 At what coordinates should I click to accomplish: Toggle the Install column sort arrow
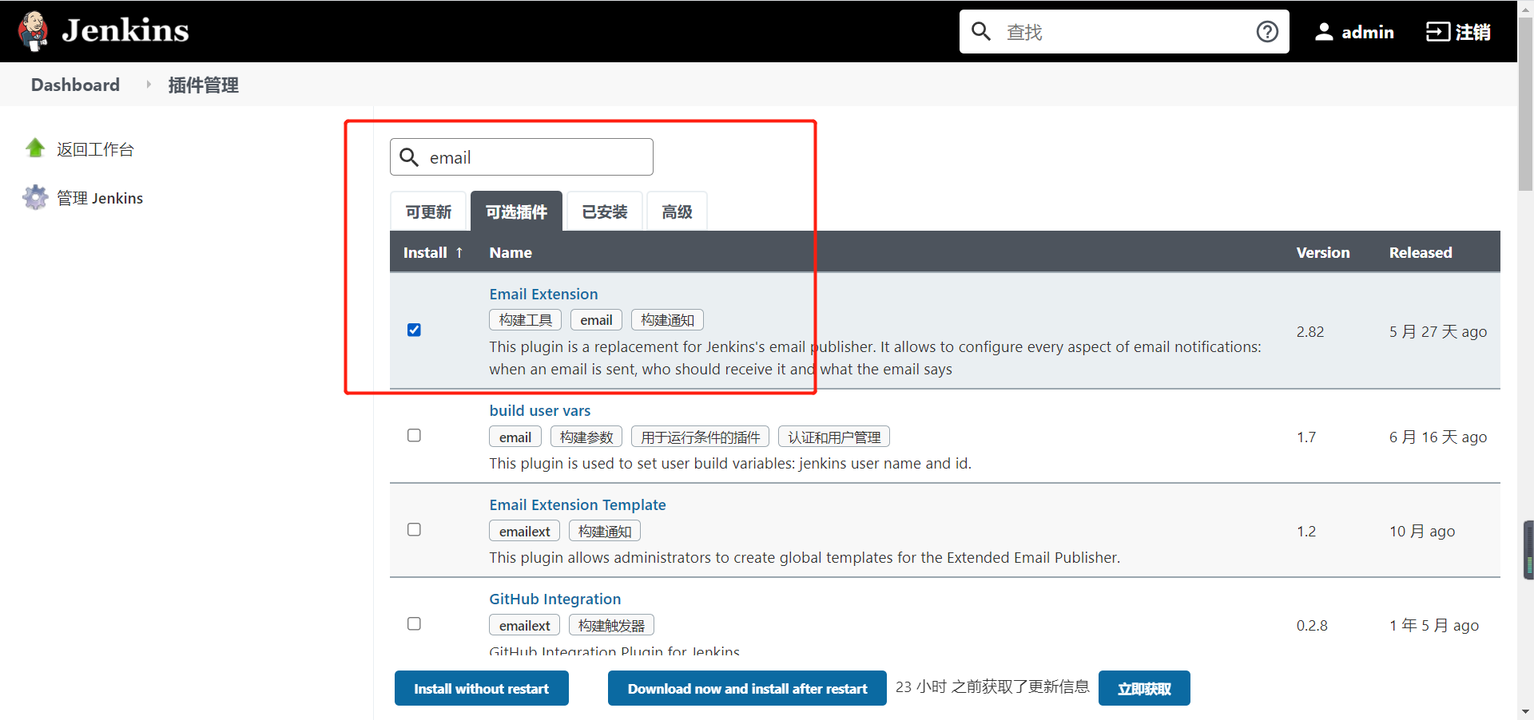[x=460, y=252]
